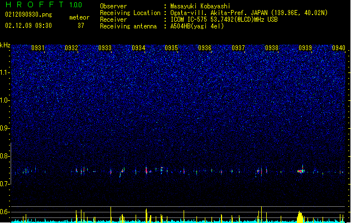
Task: Click the Receiver field label
Action: tap(113, 20)
